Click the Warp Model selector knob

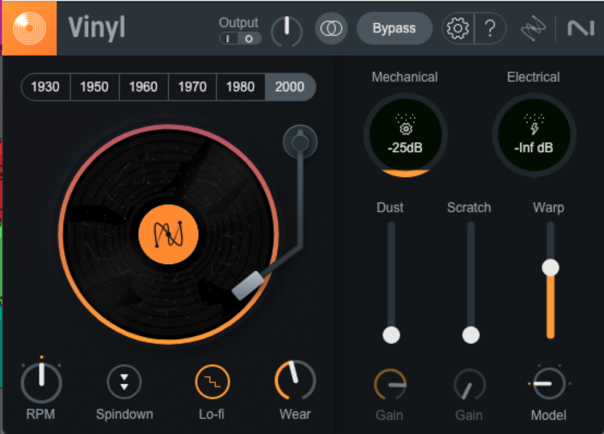(x=549, y=383)
